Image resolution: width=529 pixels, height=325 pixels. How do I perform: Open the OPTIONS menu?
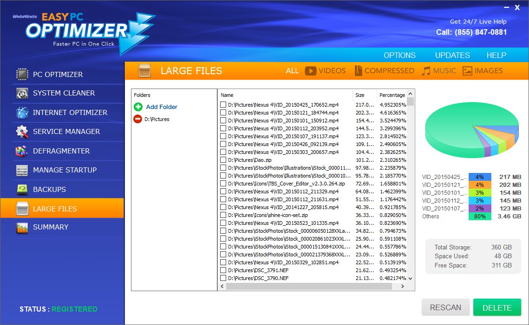[399, 55]
